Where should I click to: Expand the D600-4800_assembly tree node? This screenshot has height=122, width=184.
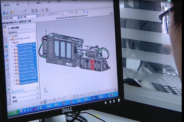(x=10, y=40)
